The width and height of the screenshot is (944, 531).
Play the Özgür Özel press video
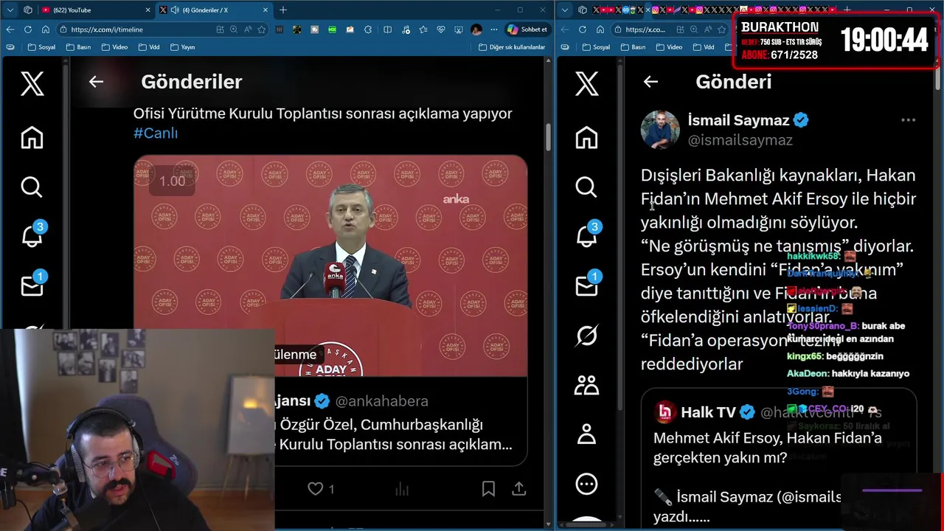[x=330, y=266]
